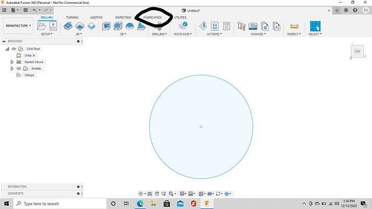The image size is (372, 209).
Task: Click the Browser panel options dot
Action: pyautogui.click(x=78, y=42)
